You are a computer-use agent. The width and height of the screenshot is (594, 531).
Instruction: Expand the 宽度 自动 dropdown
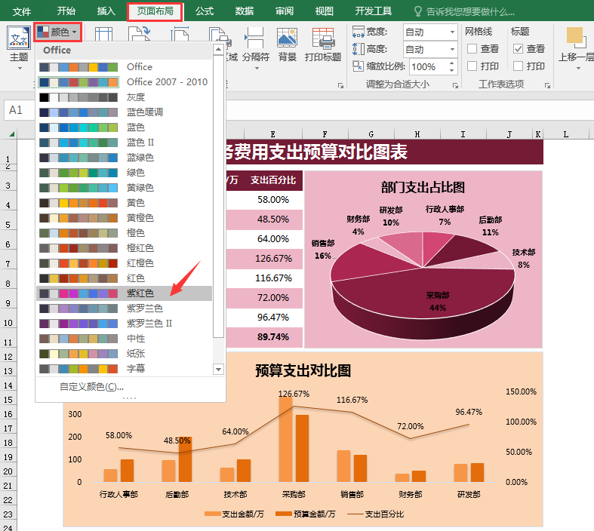click(x=452, y=32)
